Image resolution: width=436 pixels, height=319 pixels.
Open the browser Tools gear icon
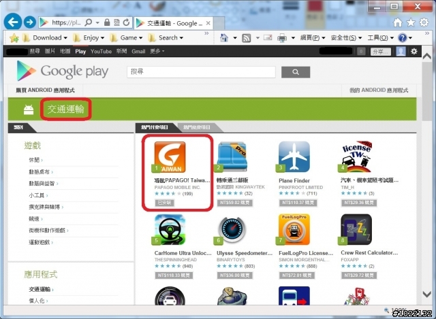[x=424, y=22]
